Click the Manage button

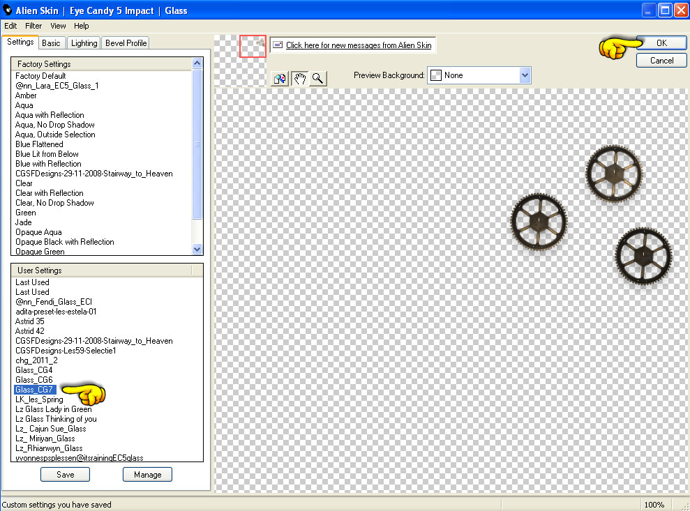tap(147, 475)
